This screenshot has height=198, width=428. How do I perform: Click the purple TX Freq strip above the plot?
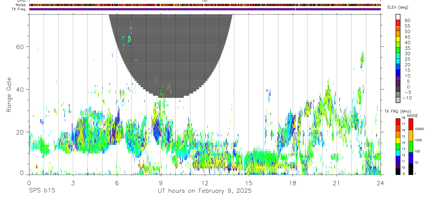[x=205, y=9]
